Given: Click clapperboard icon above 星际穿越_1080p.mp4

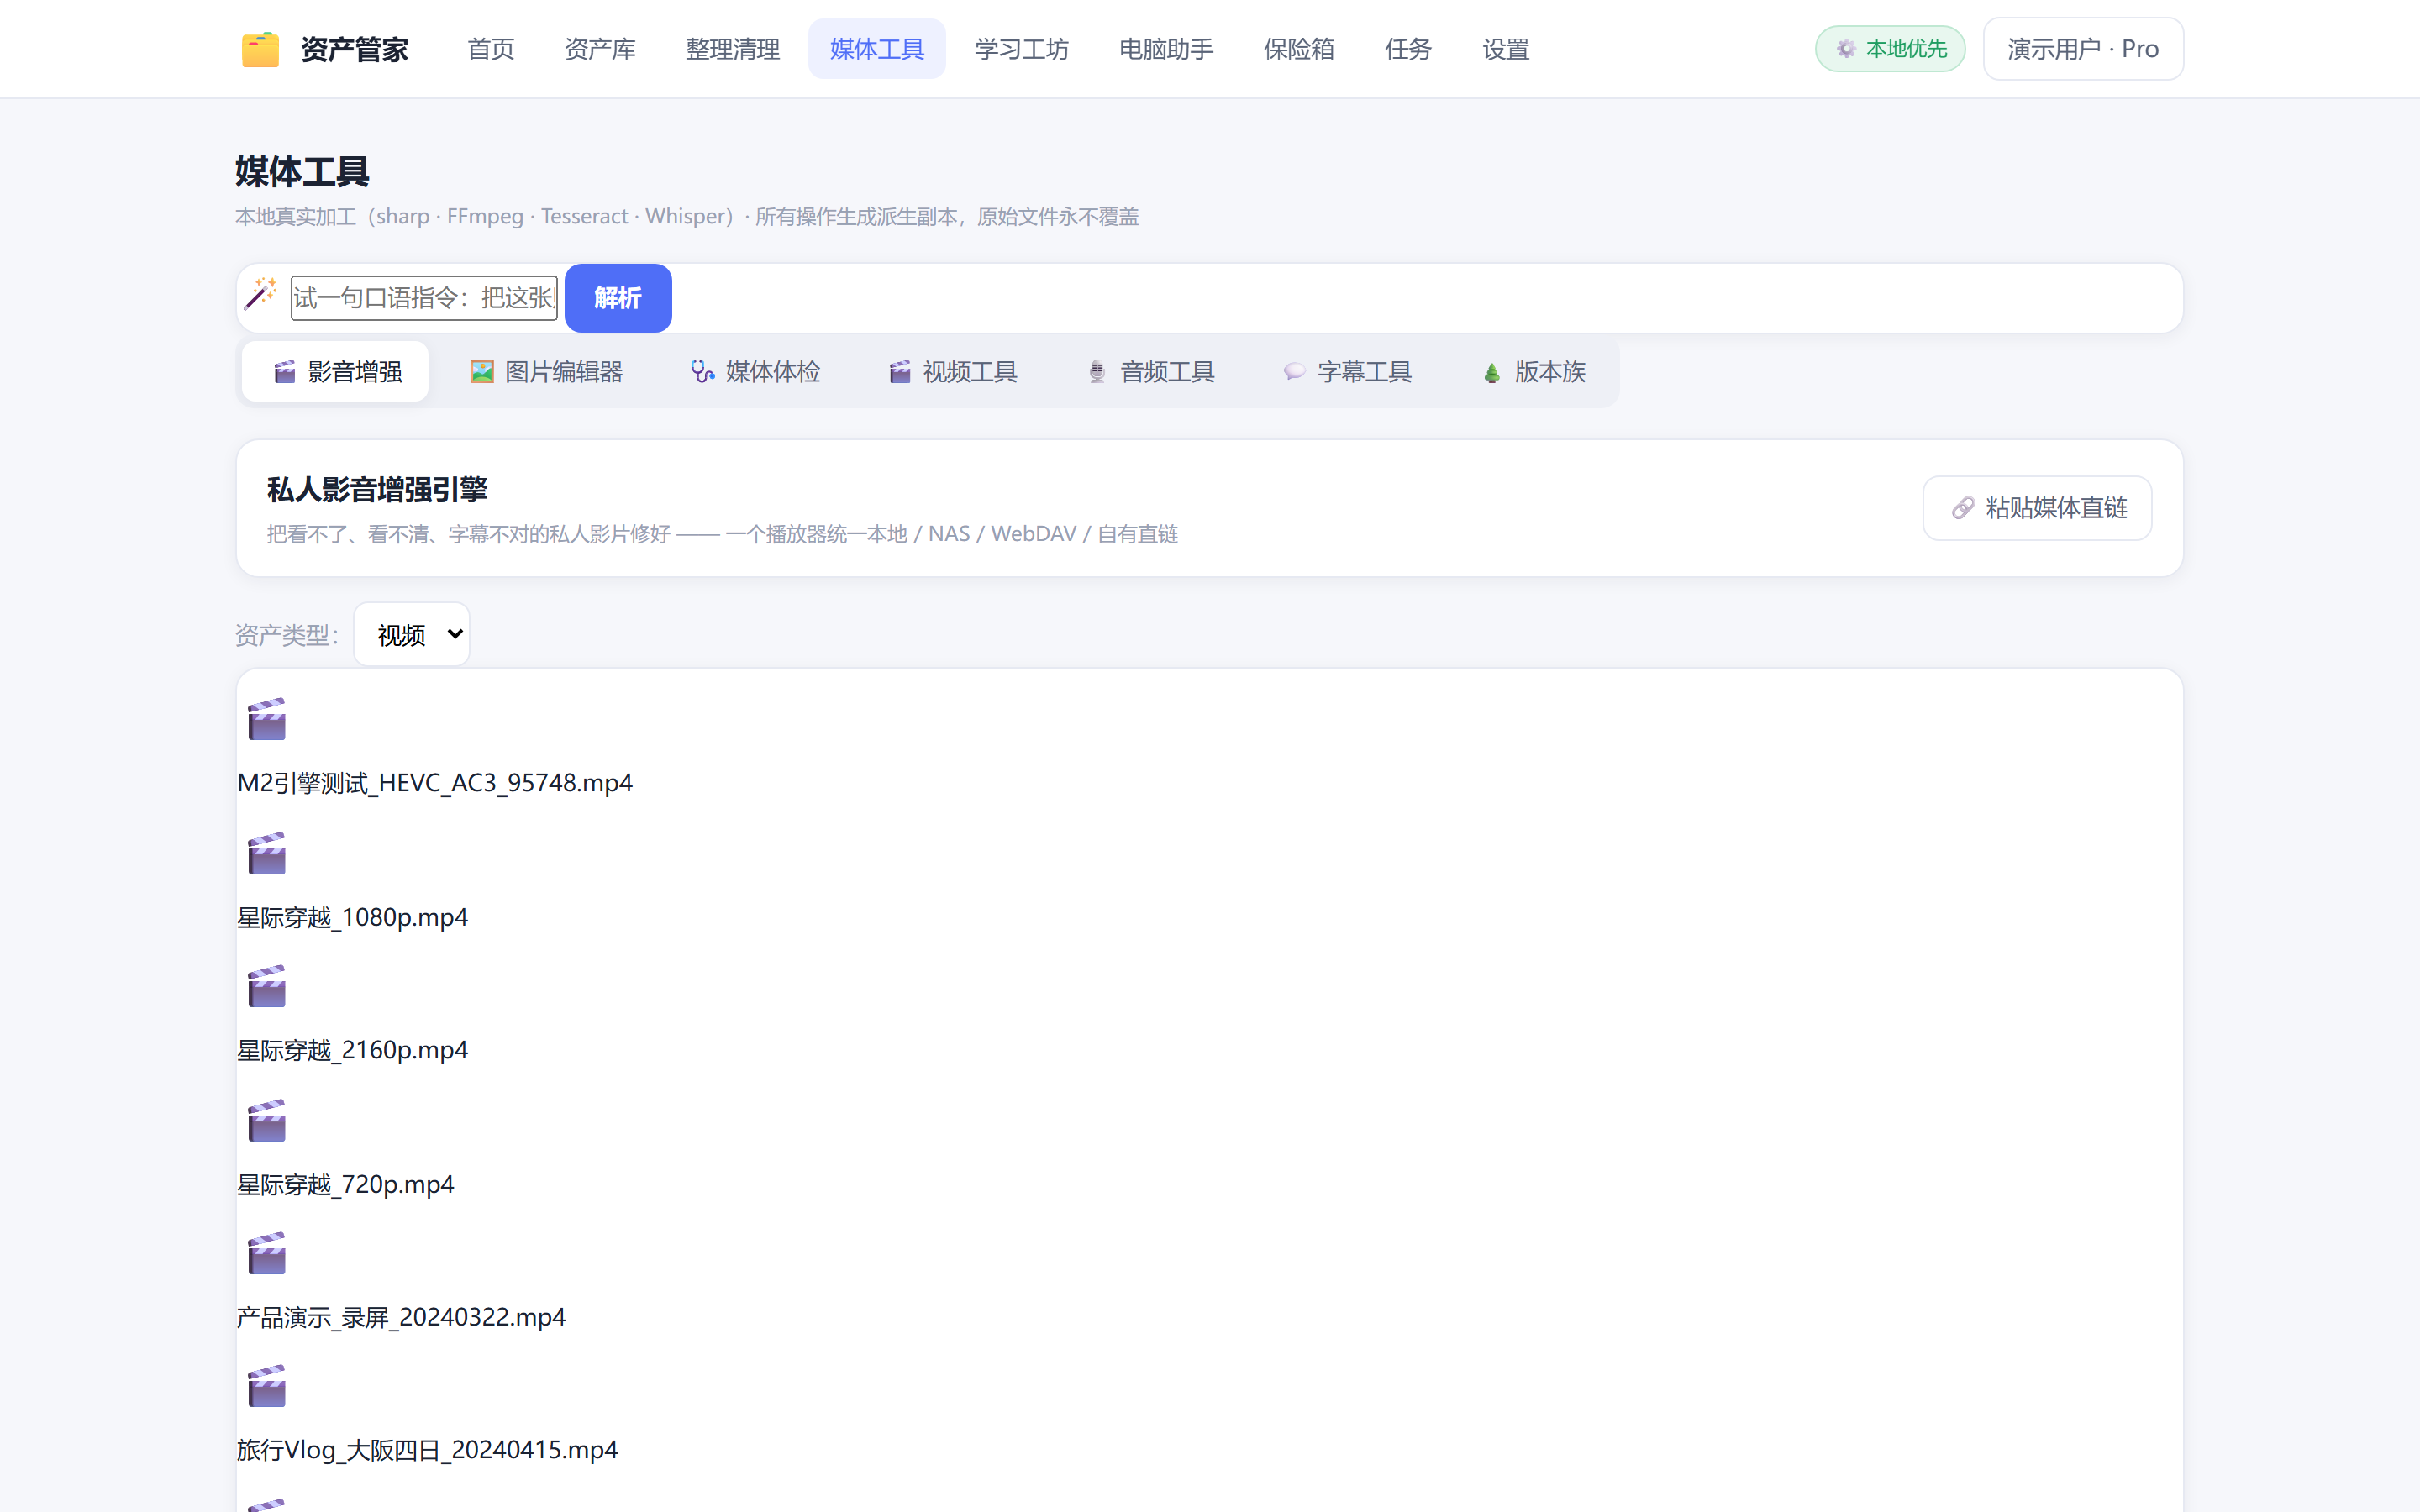Looking at the screenshot, I should click(266, 853).
